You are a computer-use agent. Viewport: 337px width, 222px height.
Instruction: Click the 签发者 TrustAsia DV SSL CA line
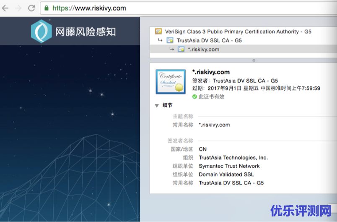click(235, 81)
